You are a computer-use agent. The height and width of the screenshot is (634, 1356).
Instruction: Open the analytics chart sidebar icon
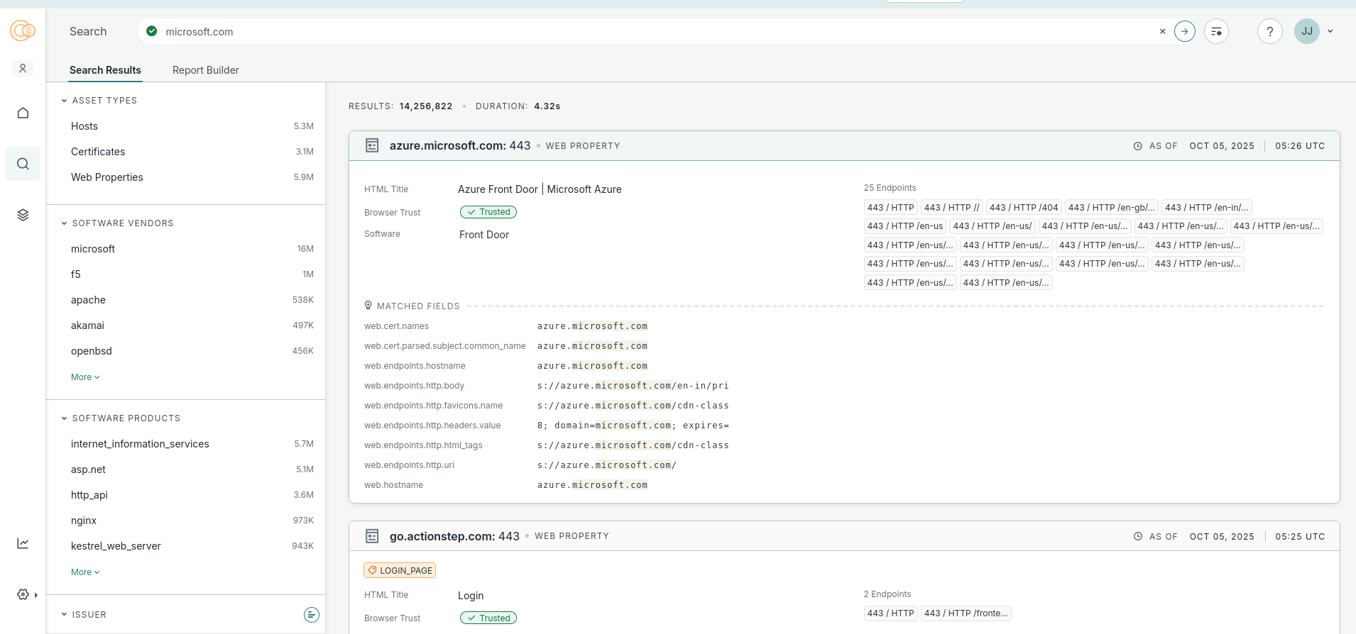23,543
